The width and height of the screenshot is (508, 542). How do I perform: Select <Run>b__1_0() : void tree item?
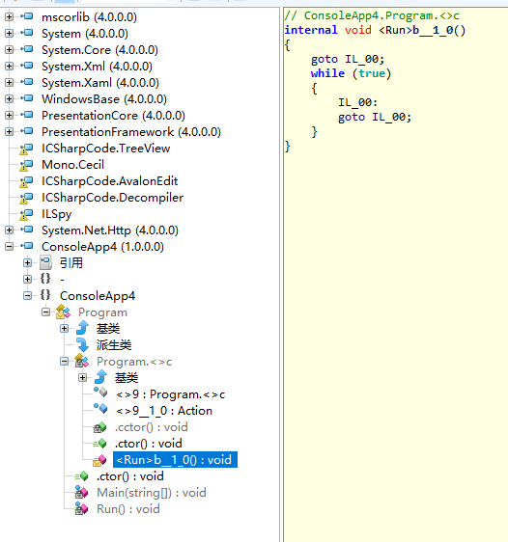point(175,460)
